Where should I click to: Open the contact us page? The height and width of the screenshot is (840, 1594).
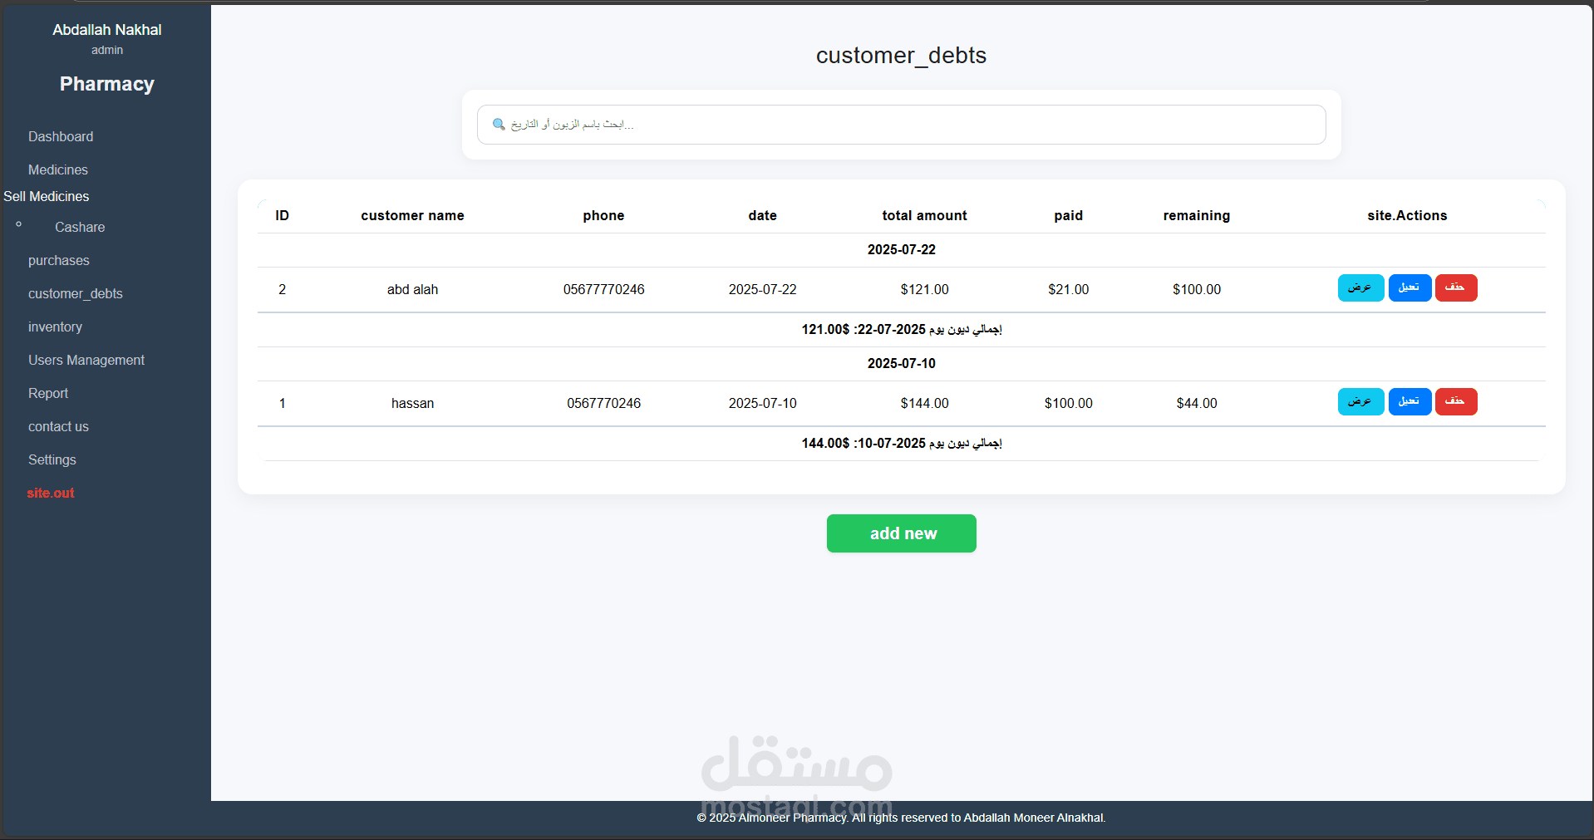58,426
